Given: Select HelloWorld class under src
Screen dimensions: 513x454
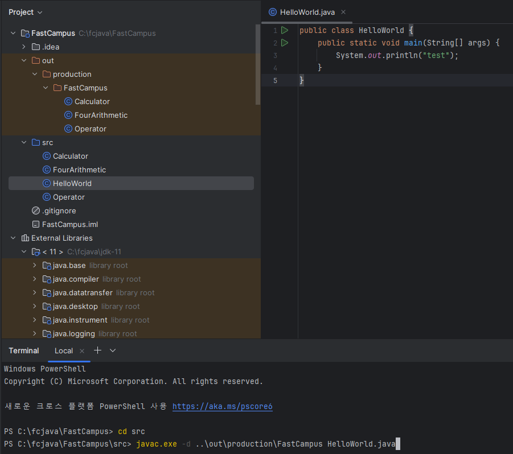Looking at the screenshot, I should click(131, 183).
